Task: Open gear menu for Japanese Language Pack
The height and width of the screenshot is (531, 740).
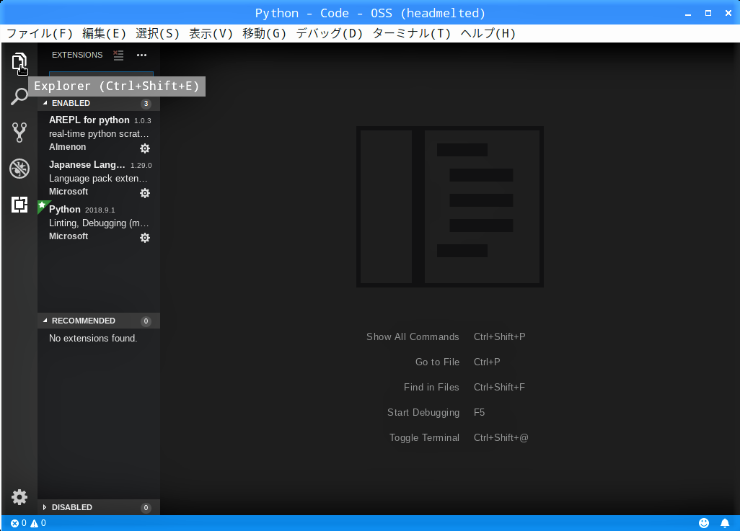Action: (145, 193)
